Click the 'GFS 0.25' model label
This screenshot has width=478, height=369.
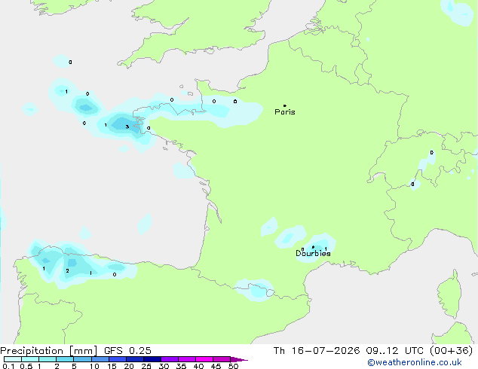pos(127,351)
